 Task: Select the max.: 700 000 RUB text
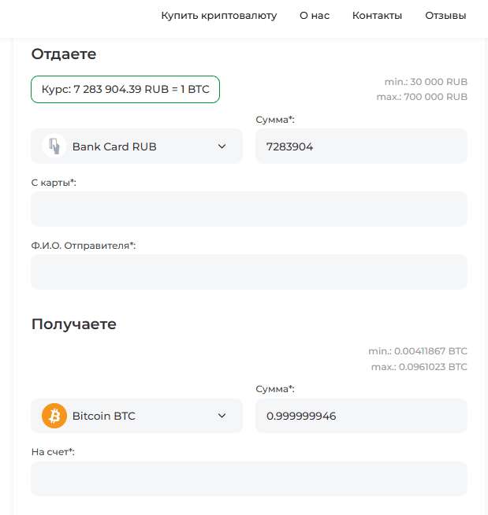(422, 97)
